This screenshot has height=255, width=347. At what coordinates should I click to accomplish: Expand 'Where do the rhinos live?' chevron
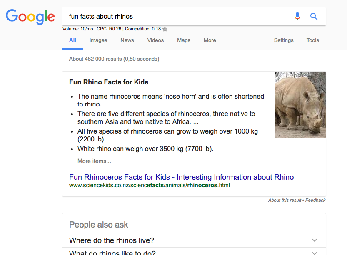[x=315, y=240]
